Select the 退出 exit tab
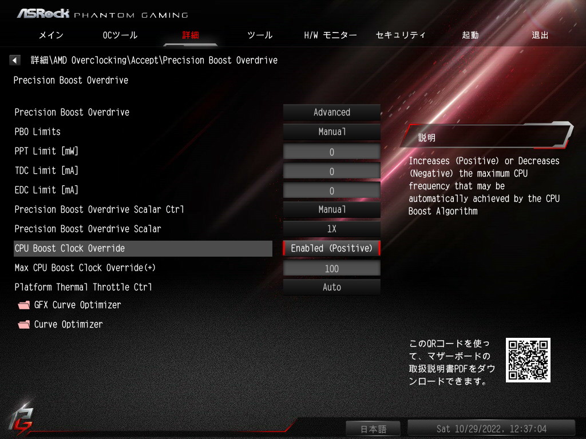 coord(540,35)
